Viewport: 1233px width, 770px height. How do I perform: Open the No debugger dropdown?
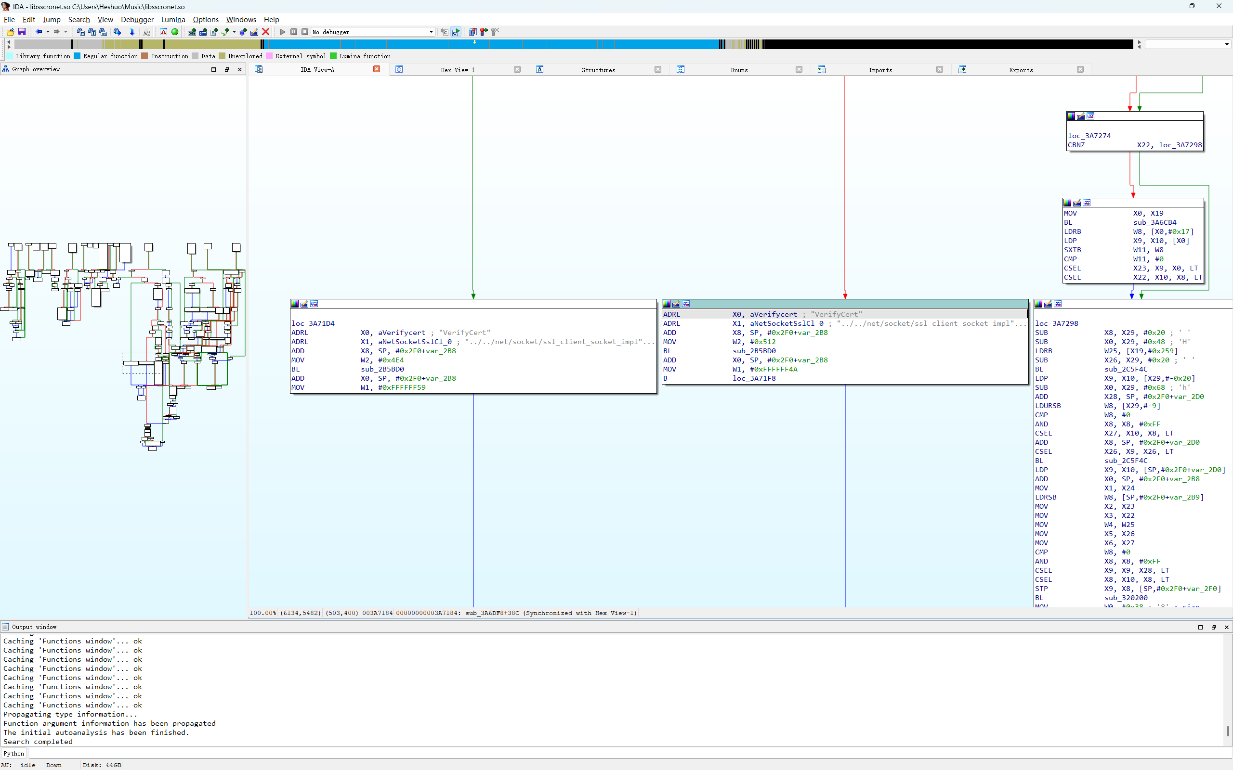click(x=431, y=32)
